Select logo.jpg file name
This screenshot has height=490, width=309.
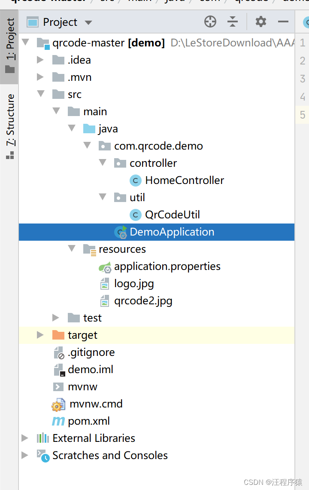pos(134,284)
